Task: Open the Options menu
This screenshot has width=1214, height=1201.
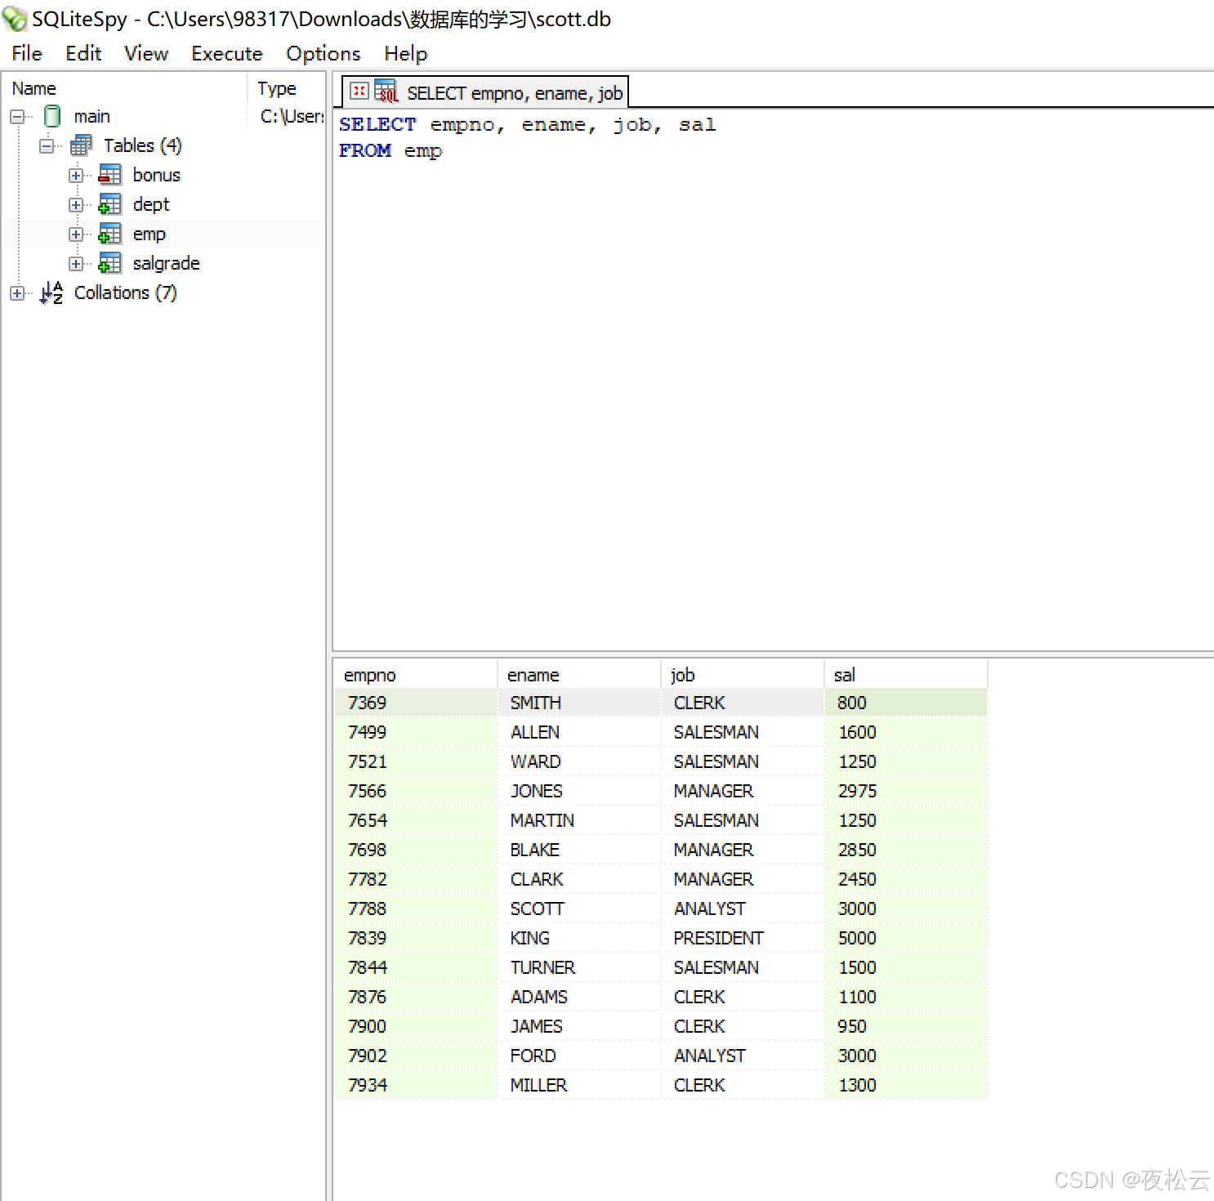Action: tap(323, 53)
